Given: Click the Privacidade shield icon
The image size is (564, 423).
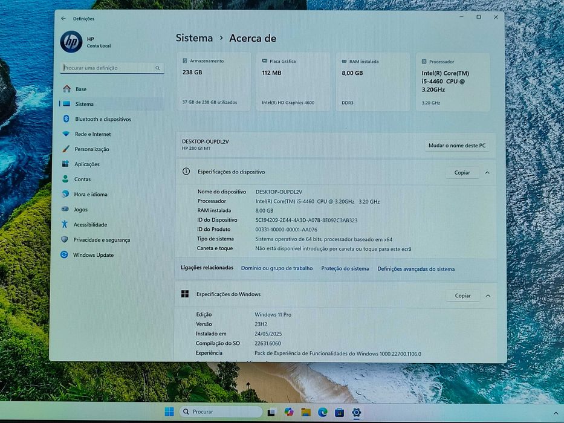Looking at the screenshot, I should point(65,239).
